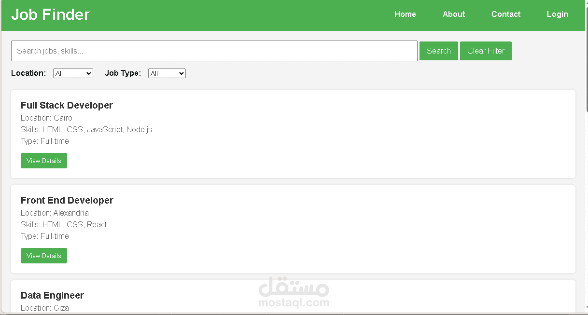This screenshot has width=588, height=315.
Task: Click the Job Finder site title
Action: click(x=50, y=14)
